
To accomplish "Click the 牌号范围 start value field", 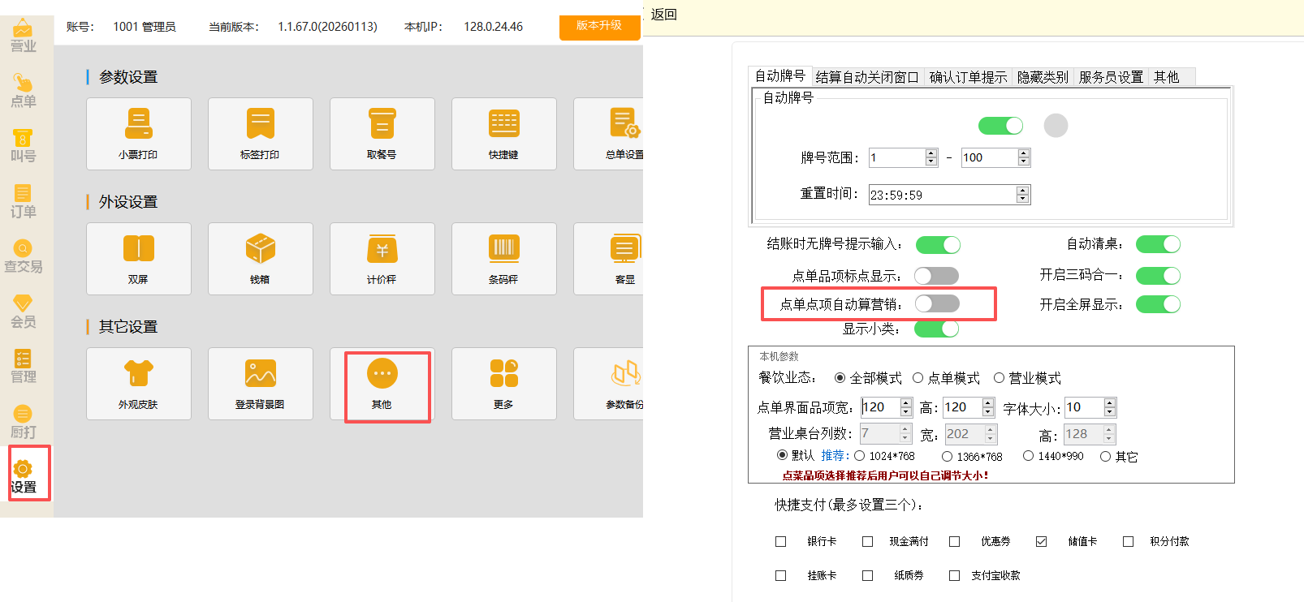I will pyautogui.click(x=896, y=157).
